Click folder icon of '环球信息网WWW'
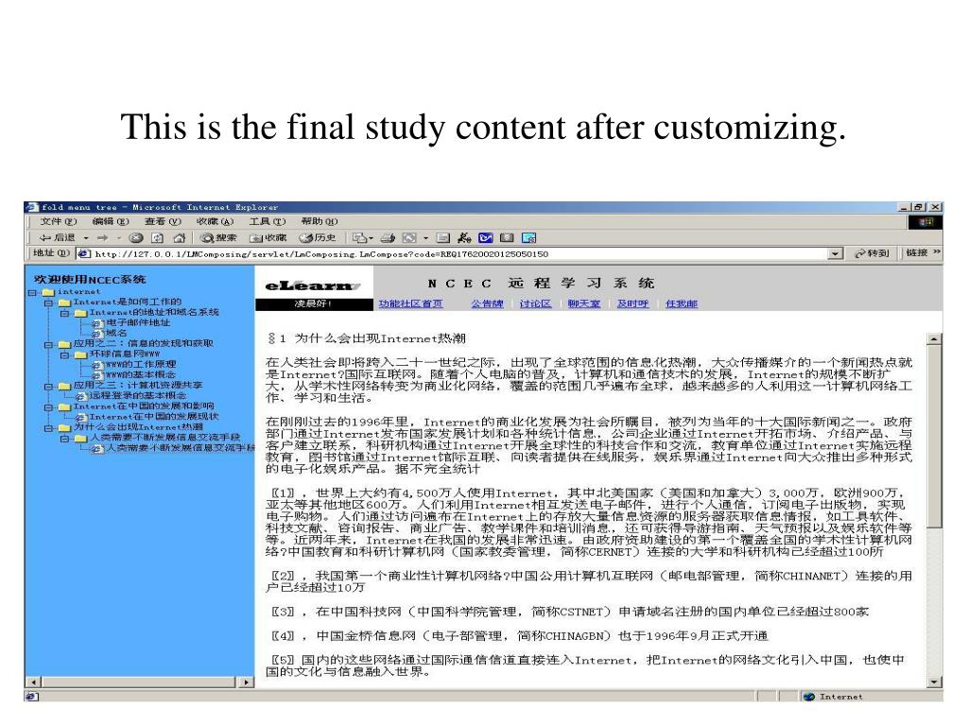Image resolution: width=968 pixels, height=726 pixels. (x=81, y=355)
